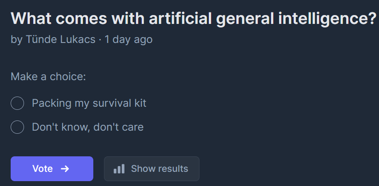This screenshot has width=379, height=186.
Task: Click the 'Packing my survival kit' option label
Action: 89,104
